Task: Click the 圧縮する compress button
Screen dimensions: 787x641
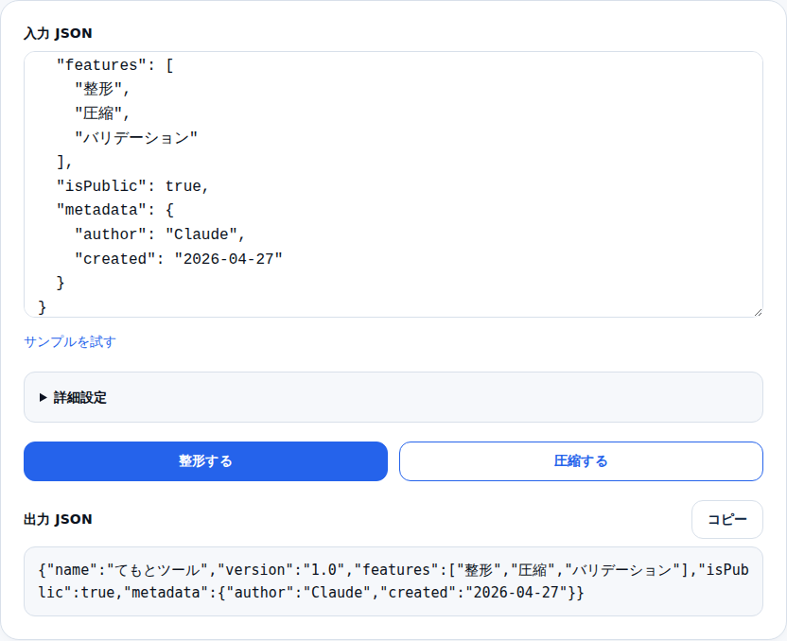Action: point(581,461)
